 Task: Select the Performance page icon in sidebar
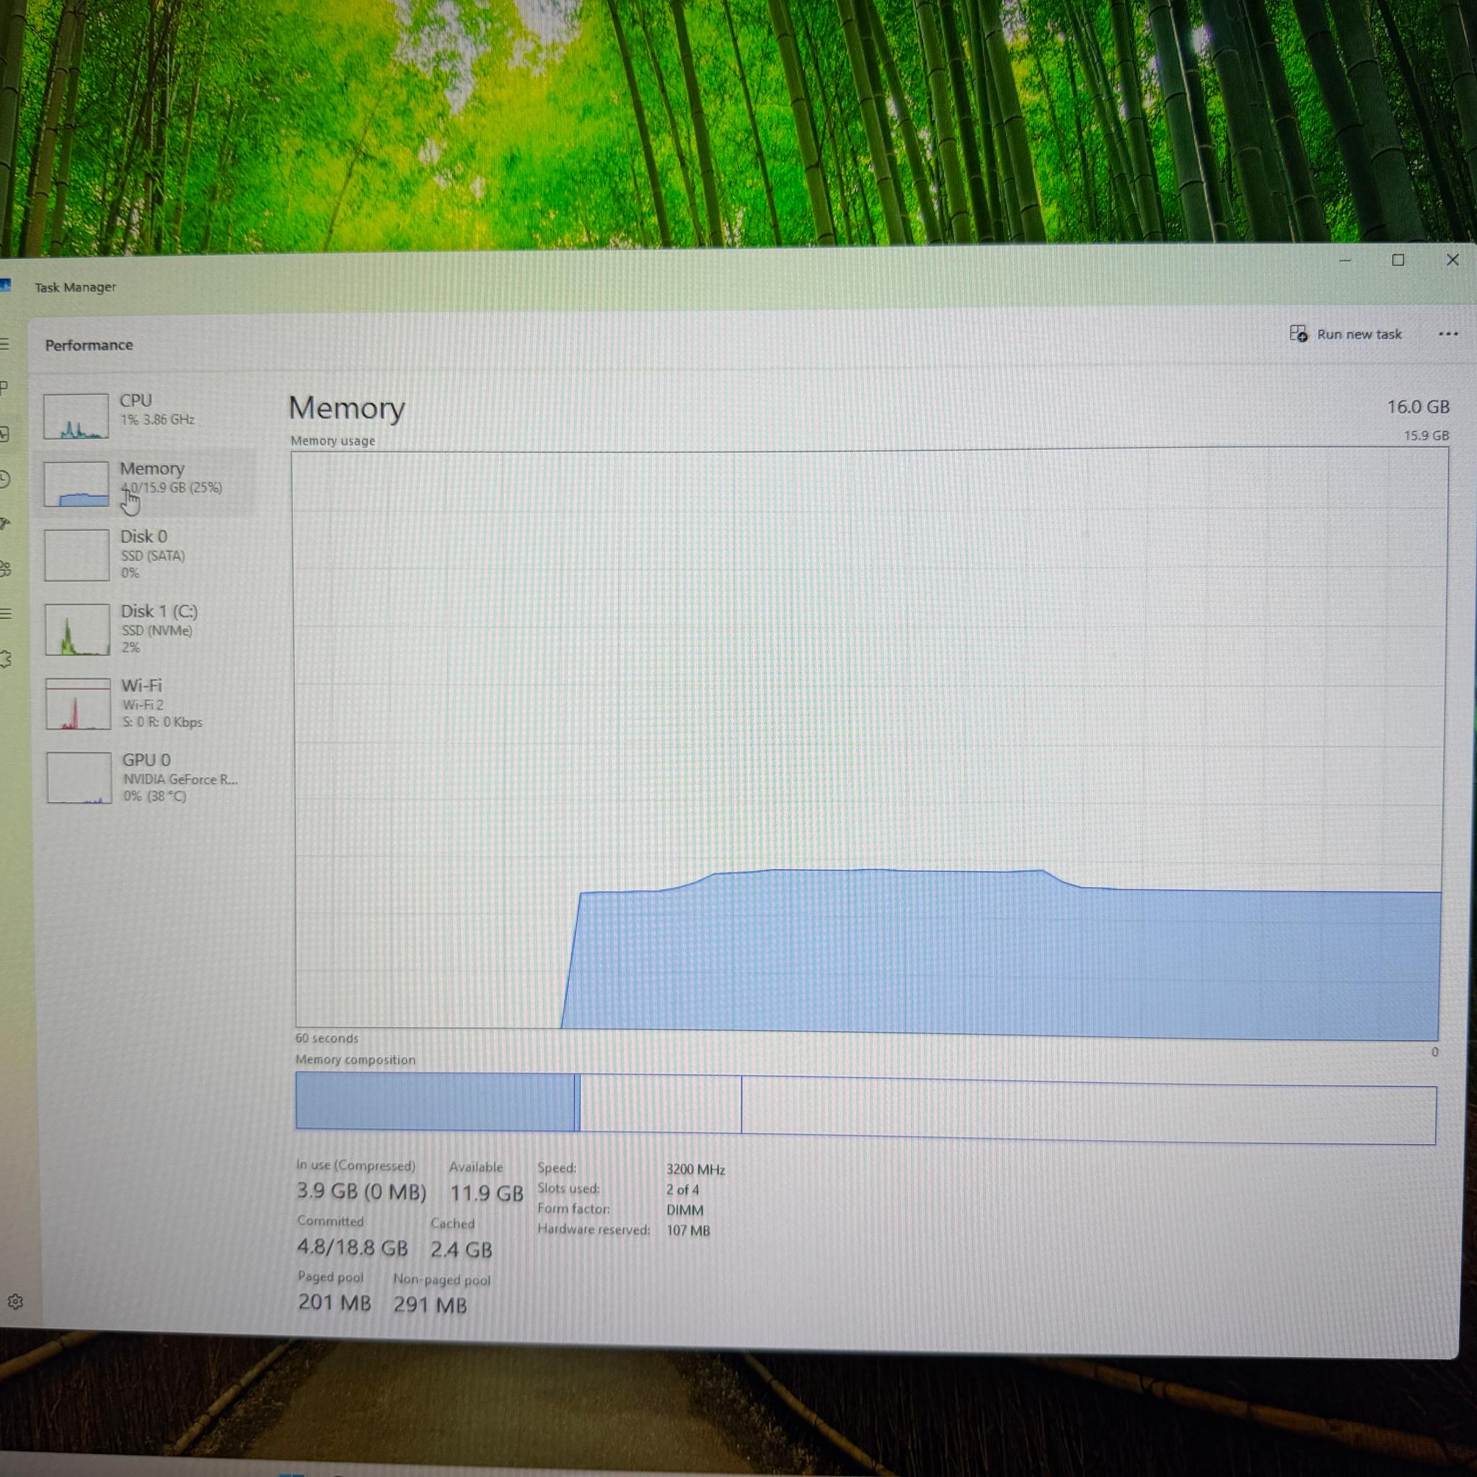(4, 434)
